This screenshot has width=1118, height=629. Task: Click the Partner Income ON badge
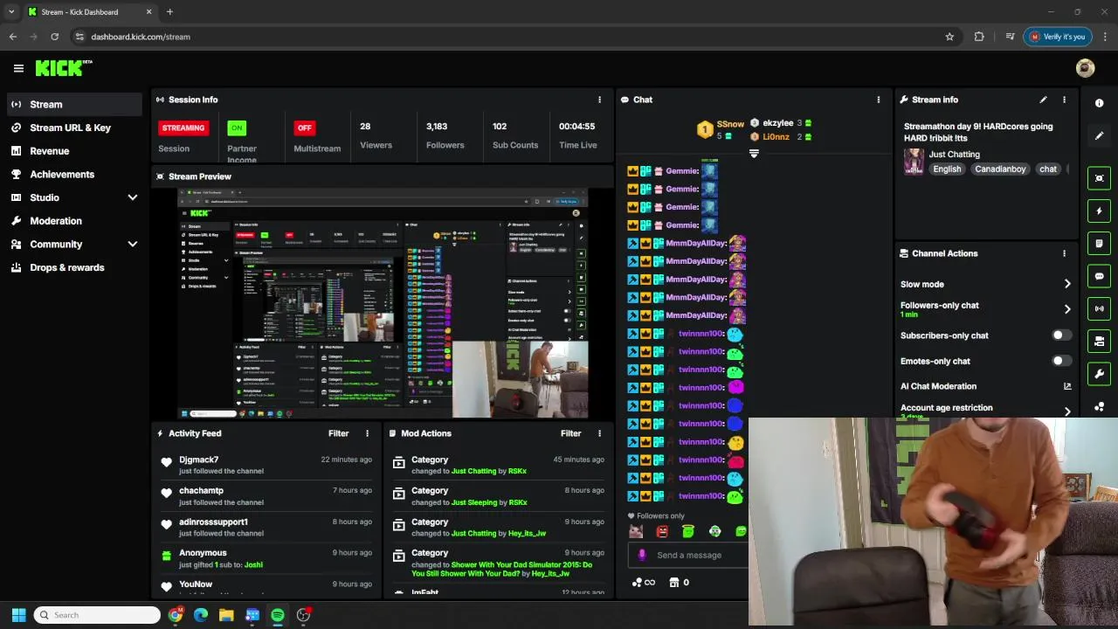click(237, 128)
